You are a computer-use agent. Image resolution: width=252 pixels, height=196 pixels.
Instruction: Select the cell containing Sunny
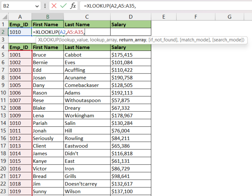(48, 191)
